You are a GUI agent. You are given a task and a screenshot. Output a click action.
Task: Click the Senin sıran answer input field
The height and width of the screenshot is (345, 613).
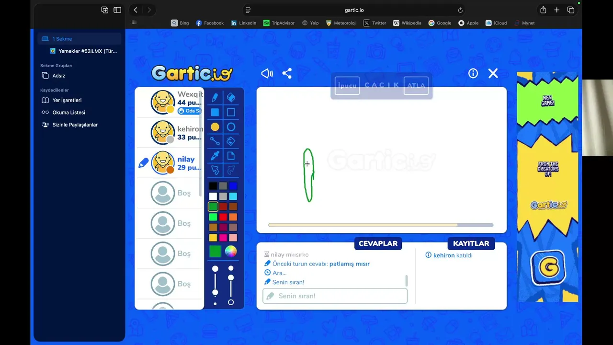pyautogui.click(x=335, y=296)
